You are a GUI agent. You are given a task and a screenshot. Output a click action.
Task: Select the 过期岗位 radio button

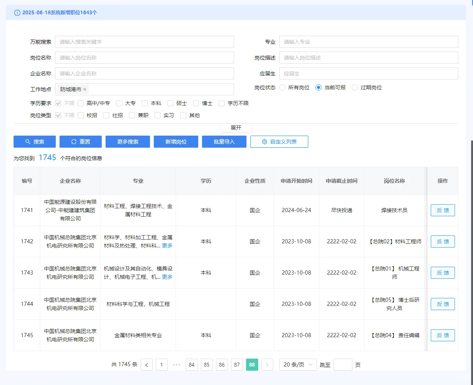point(355,87)
